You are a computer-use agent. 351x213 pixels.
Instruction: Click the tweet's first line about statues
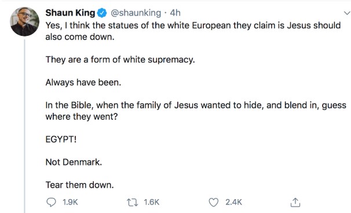(193, 25)
